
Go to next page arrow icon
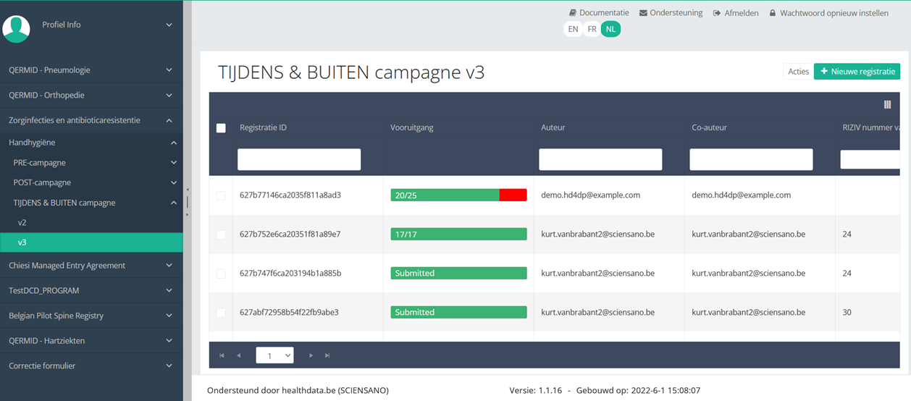(x=311, y=355)
